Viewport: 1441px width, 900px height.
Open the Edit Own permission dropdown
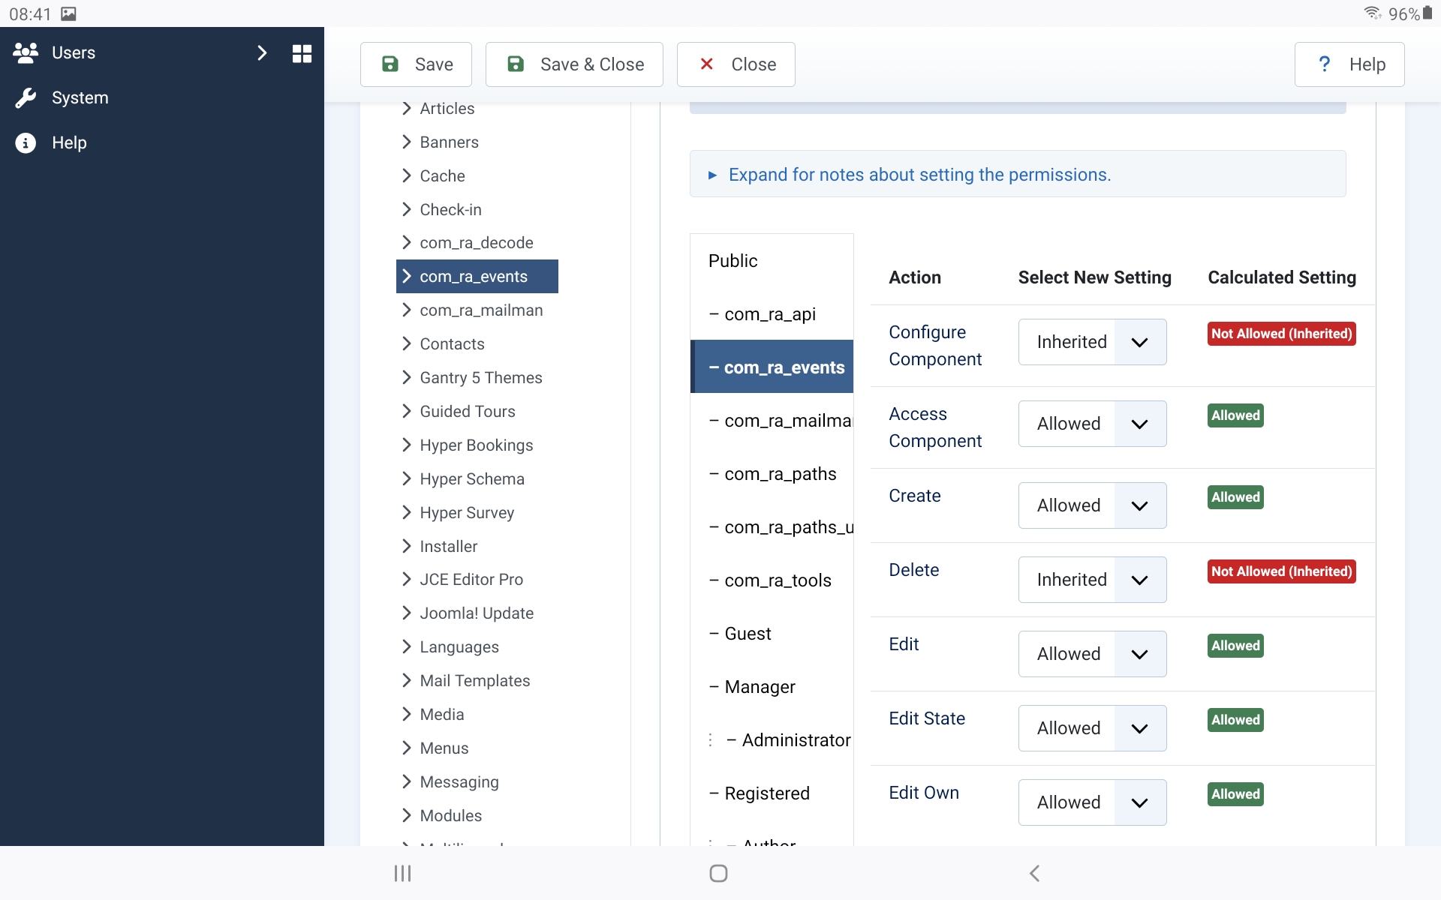click(1092, 802)
